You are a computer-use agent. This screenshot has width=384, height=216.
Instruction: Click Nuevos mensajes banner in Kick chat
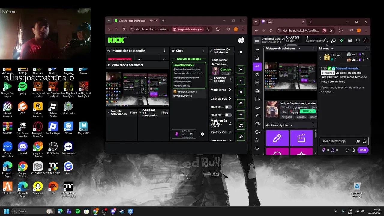tap(189, 59)
